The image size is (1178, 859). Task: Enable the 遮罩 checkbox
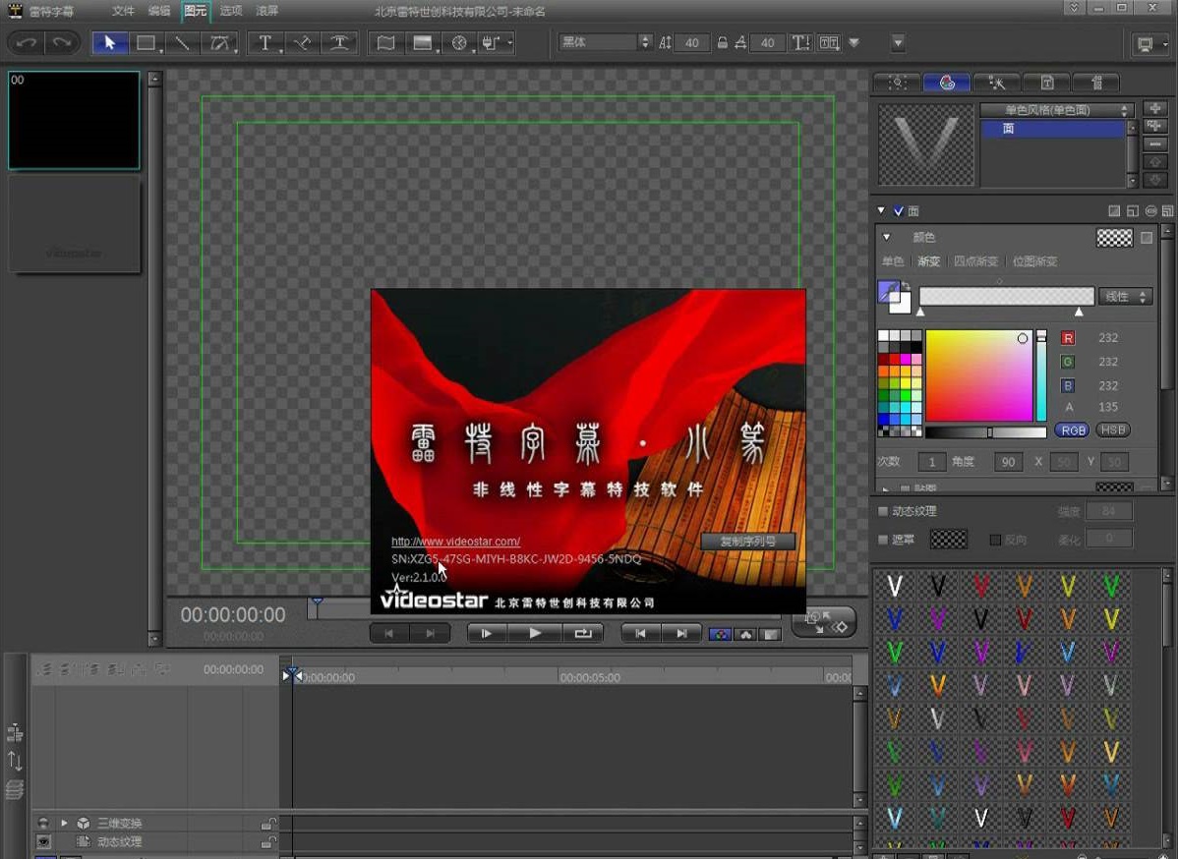point(883,540)
